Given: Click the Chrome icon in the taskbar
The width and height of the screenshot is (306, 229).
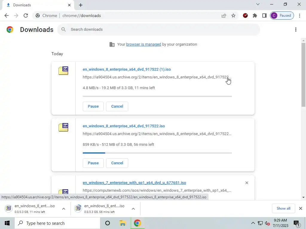Looking at the screenshot, I should click(x=137, y=223).
